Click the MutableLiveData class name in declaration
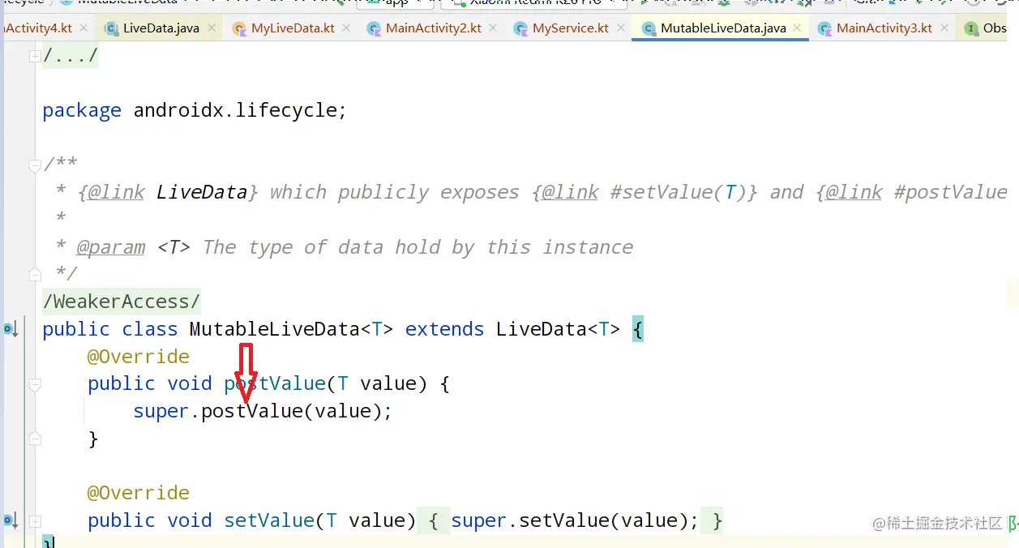Image resolution: width=1019 pixels, height=548 pixels. (274, 329)
